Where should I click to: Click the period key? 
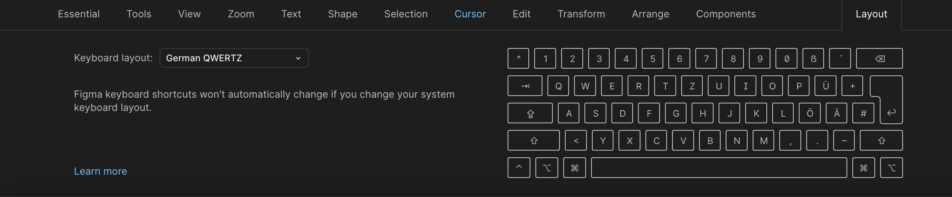tap(817, 140)
